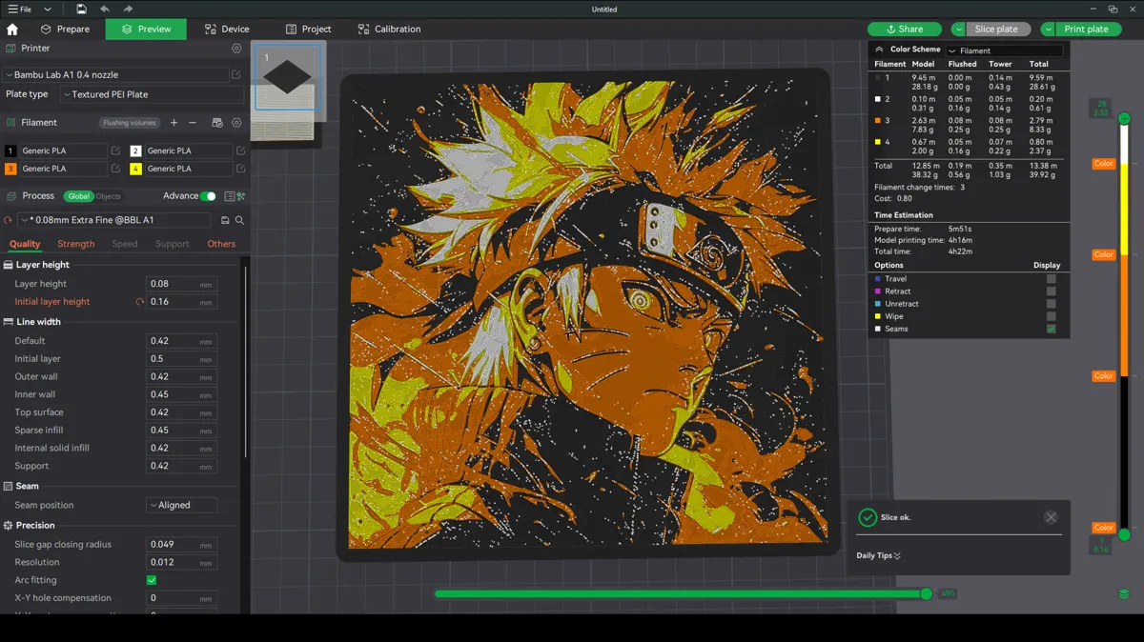Close the Slice ok notification
The height and width of the screenshot is (642, 1144).
click(1051, 517)
